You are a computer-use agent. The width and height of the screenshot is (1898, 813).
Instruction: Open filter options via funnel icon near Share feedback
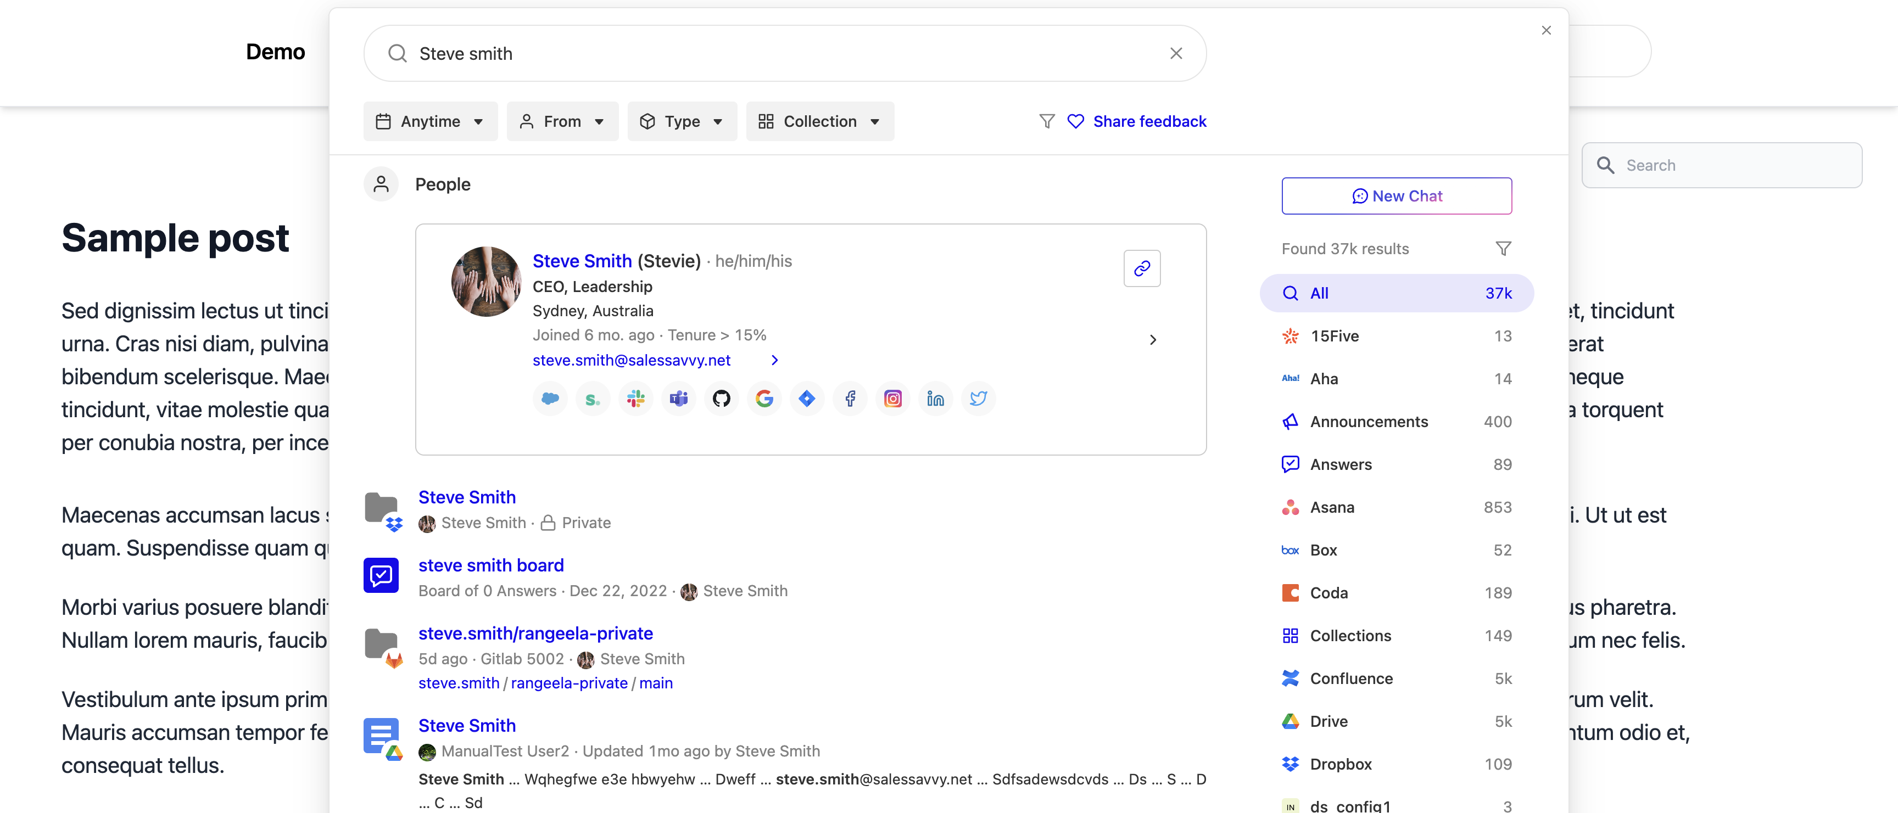1046,121
